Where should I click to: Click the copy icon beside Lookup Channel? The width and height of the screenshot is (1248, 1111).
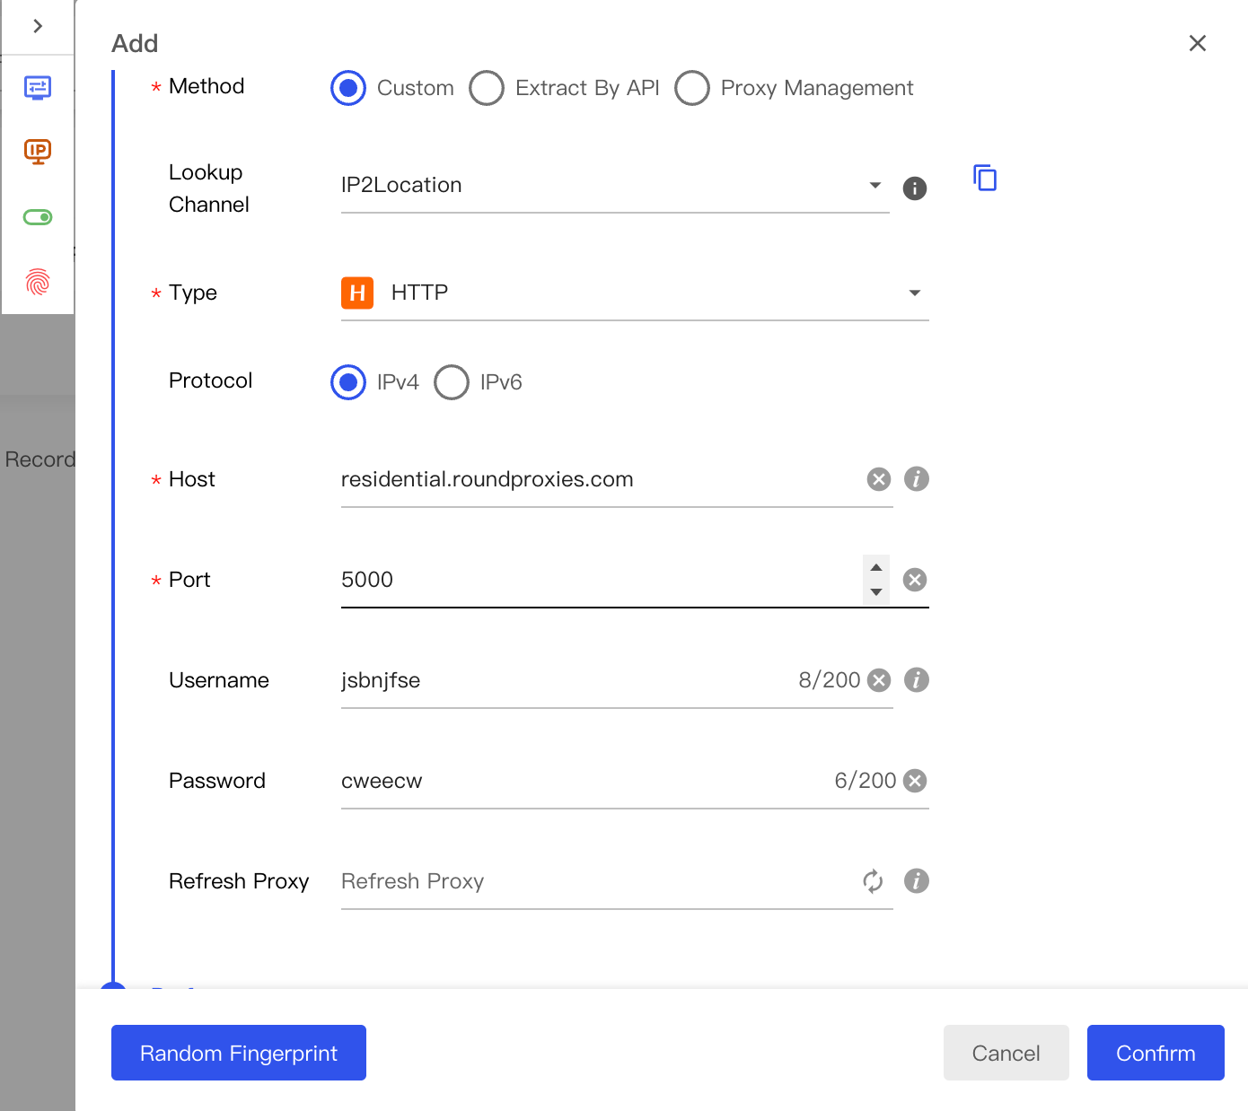[985, 179]
